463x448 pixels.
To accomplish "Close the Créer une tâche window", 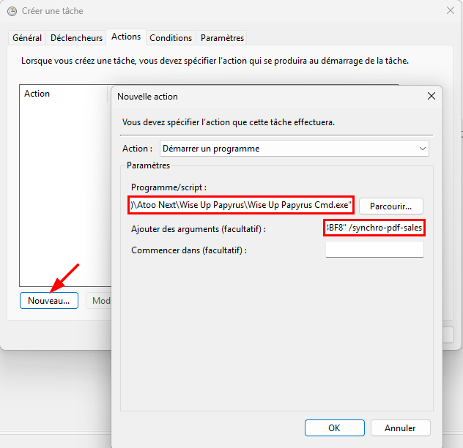I will click(x=450, y=11).
